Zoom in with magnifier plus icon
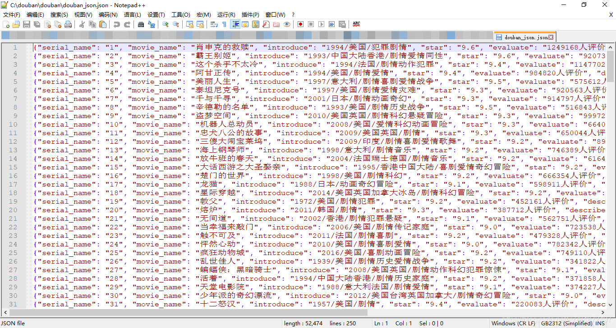Viewport: 616px width, 328px height. pos(165,24)
